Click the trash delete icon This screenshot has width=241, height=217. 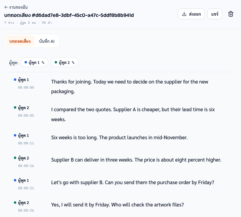[x=230, y=14]
